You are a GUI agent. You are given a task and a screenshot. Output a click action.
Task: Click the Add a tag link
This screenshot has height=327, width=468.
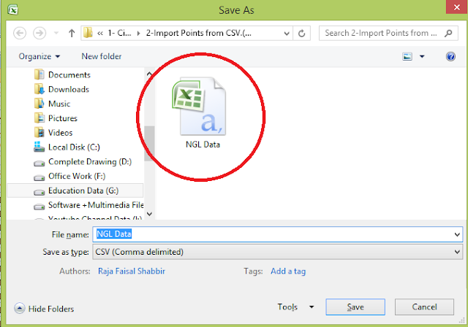[x=288, y=271]
